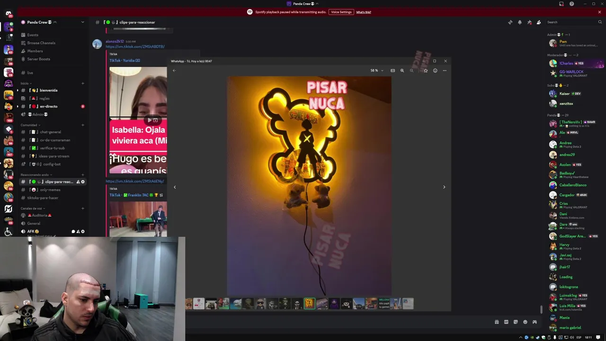Create invite for clips-para-reaccionar channel
The height and width of the screenshot is (341, 606).
coord(78,182)
